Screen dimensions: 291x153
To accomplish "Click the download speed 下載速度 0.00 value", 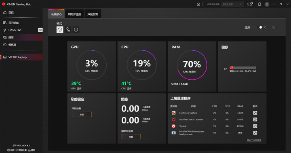I will coord(130,120).
